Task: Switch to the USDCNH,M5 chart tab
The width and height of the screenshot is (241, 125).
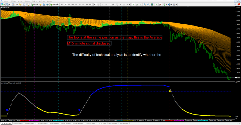Action: click(78, 123)
